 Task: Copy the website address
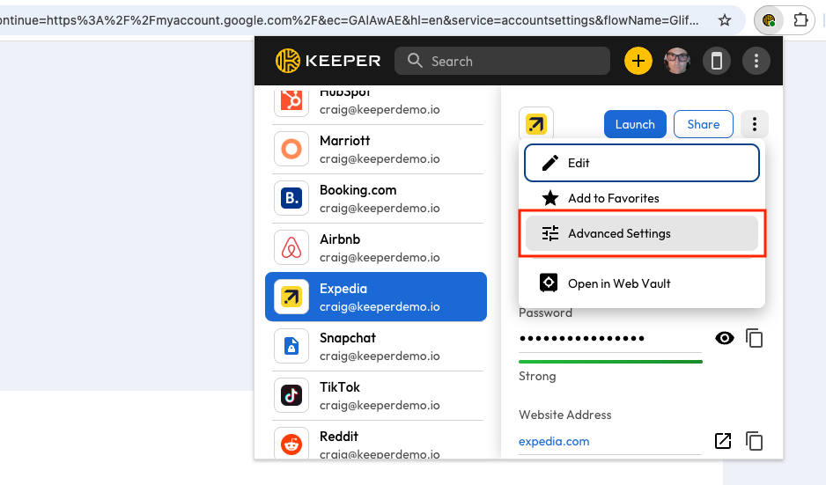(754, 441)
